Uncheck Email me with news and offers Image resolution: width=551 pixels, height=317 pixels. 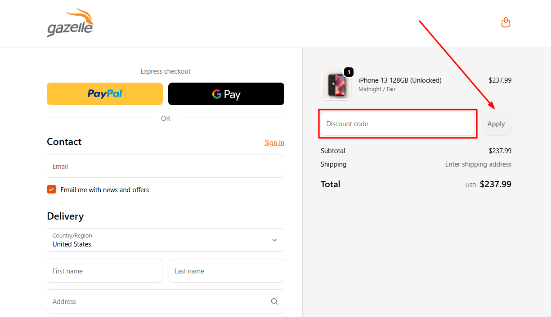coord(51,189)
